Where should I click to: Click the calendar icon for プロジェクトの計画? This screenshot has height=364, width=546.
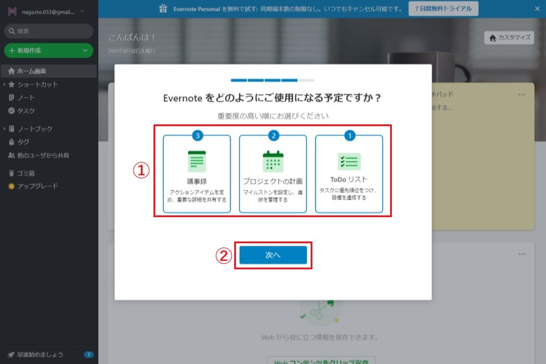[x=273, y=161]
